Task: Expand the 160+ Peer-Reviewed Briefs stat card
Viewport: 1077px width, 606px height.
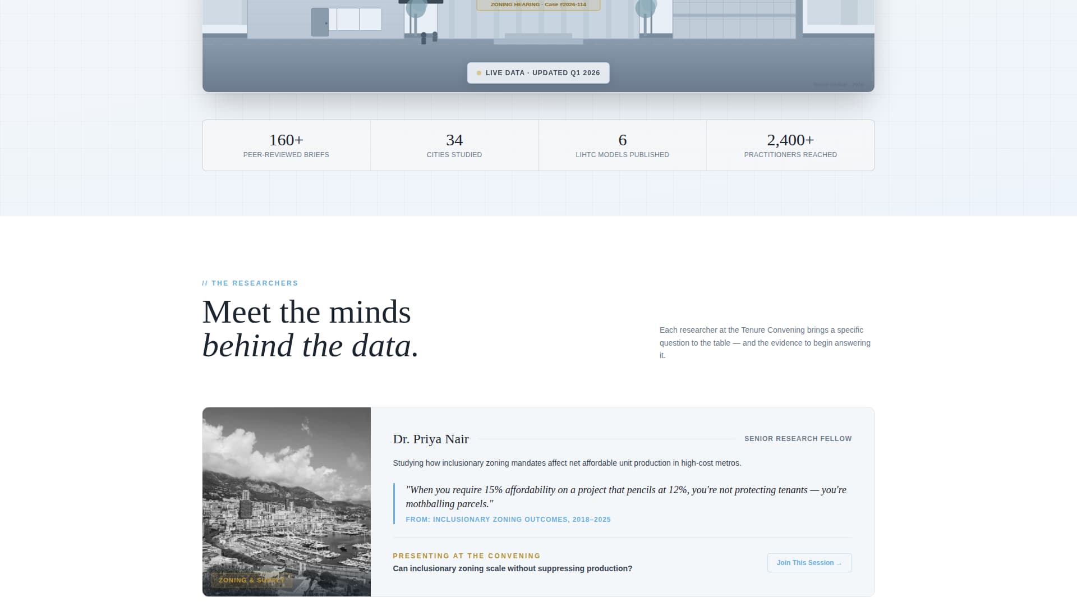Action: coord(286,145)
